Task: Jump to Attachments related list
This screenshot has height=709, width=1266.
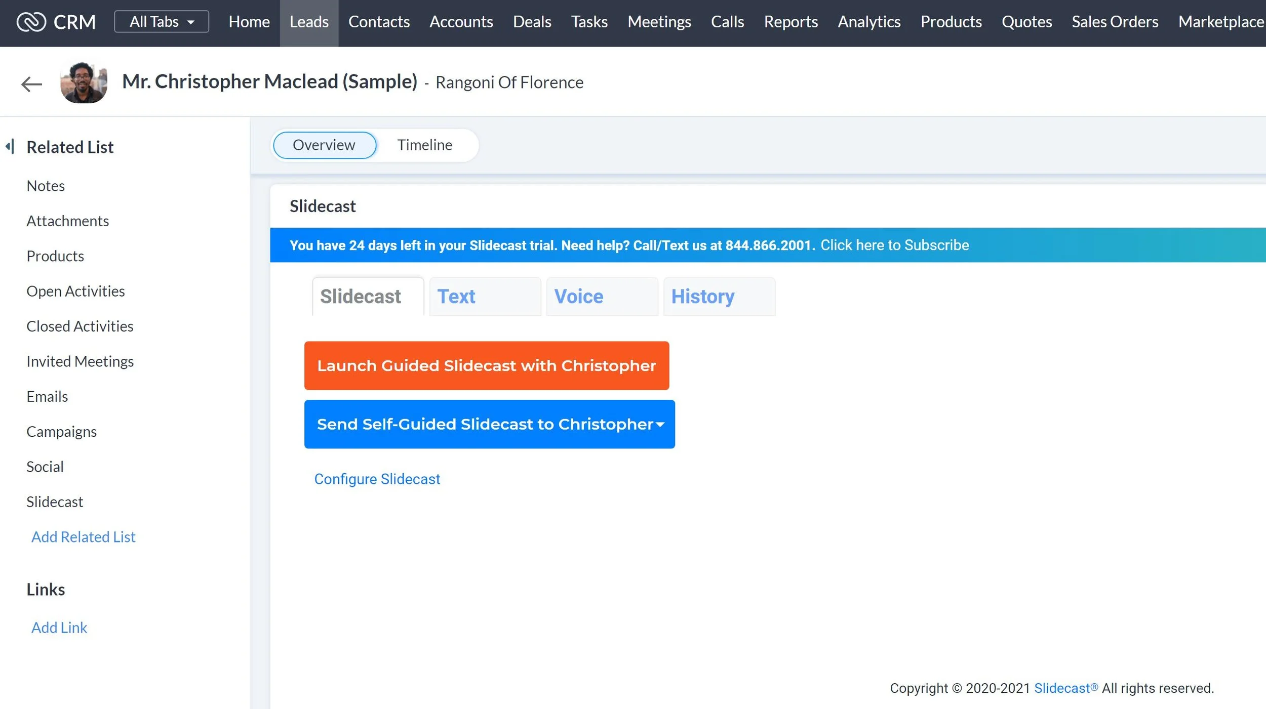Action: pos(68,221)
